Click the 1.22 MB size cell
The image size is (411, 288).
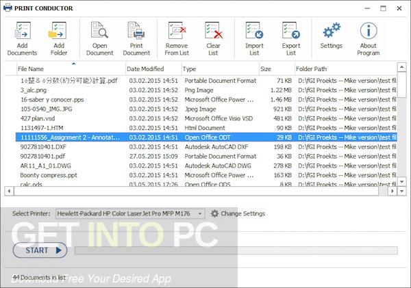click(x=281, y=90)
